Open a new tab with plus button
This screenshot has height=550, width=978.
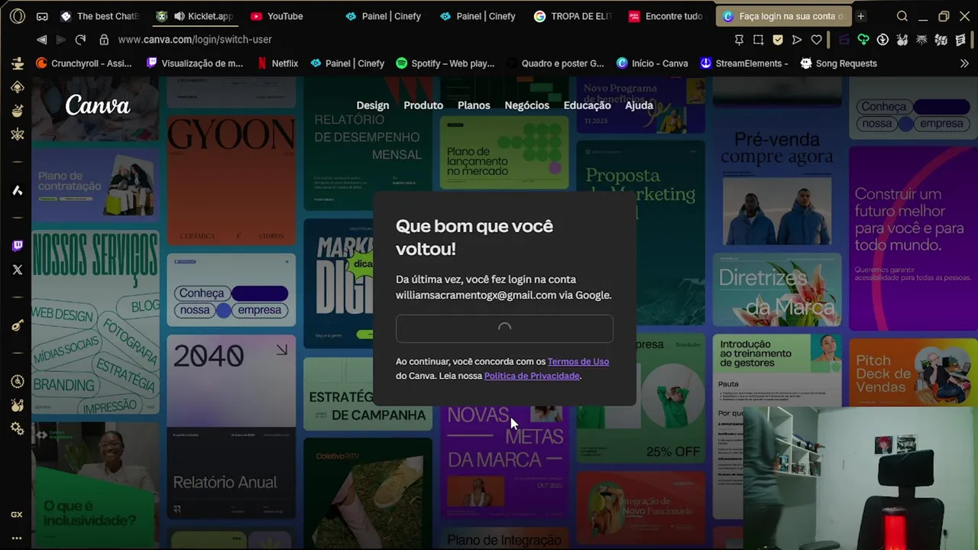860,16
